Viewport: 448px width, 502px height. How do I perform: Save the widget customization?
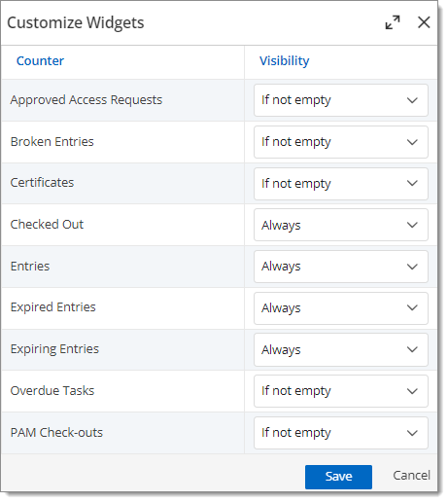tap(338, 477)
